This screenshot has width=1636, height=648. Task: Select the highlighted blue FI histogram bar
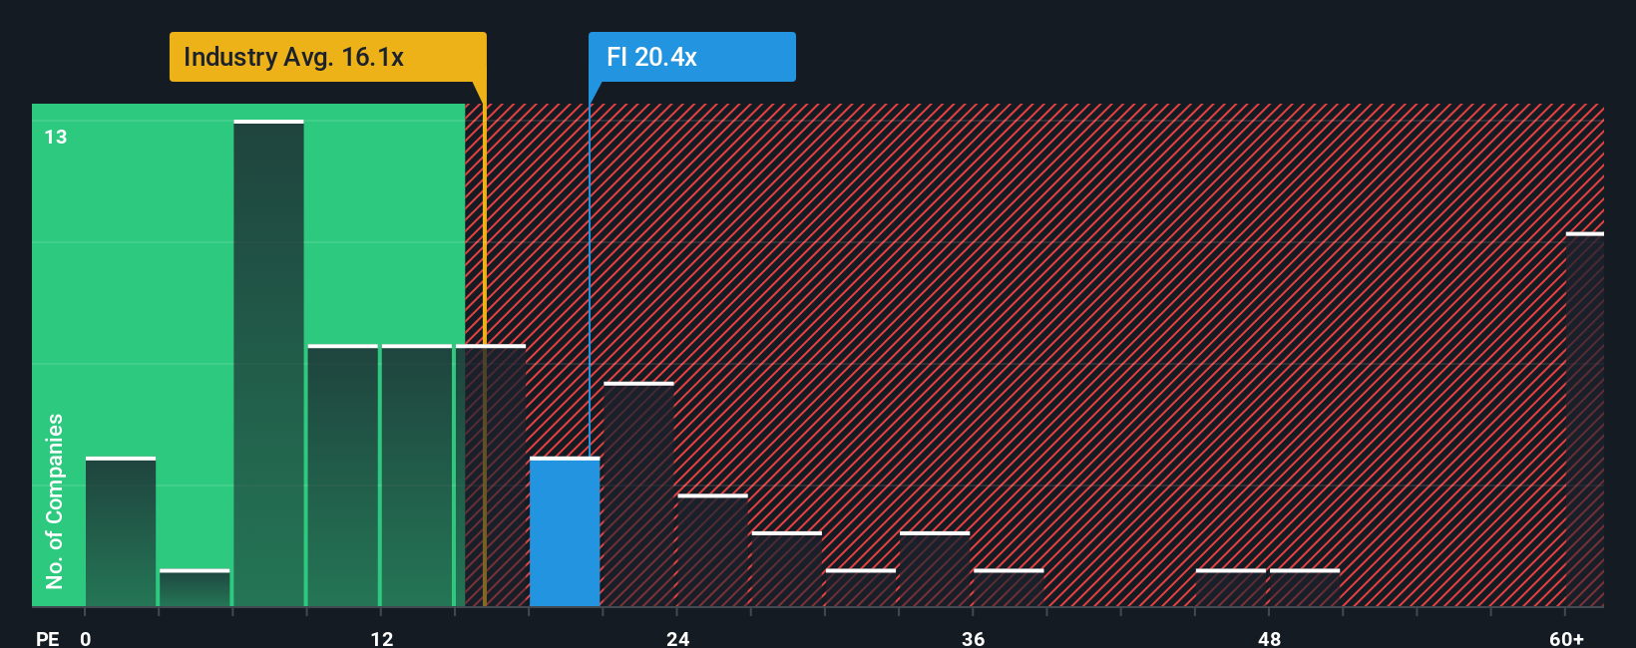[x=565, y=531]
